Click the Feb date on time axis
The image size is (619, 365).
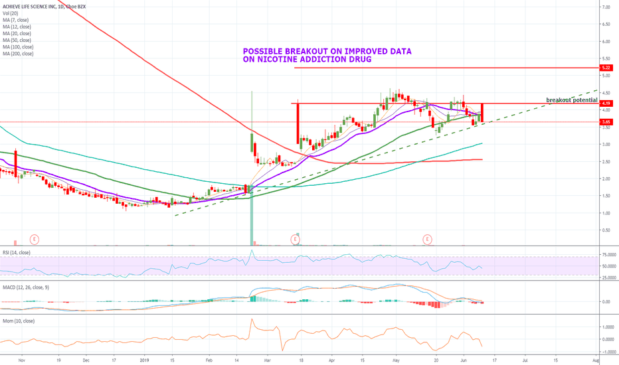(x=209, y=360)
